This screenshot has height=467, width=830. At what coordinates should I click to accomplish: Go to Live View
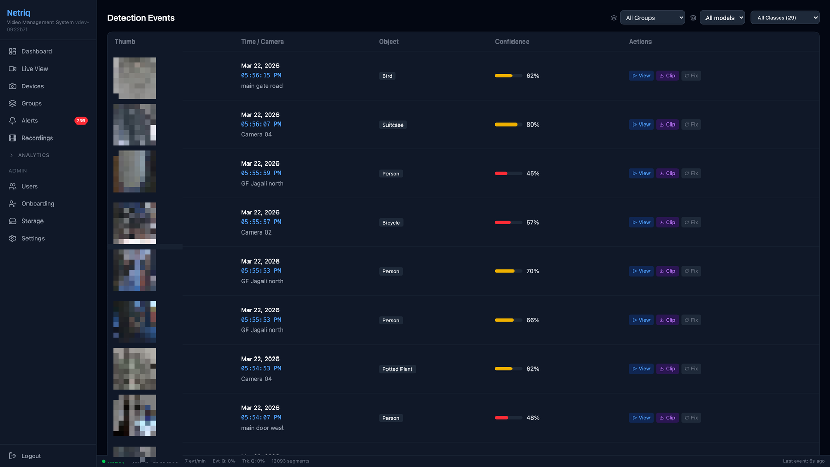coord(48,68)
